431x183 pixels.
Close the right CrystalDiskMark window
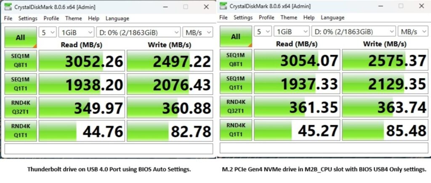pos(422,6)
